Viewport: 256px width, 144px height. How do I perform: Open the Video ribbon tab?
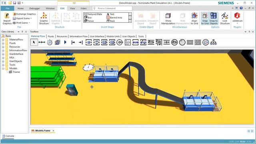pyautogui.click(x=84, y=8)
